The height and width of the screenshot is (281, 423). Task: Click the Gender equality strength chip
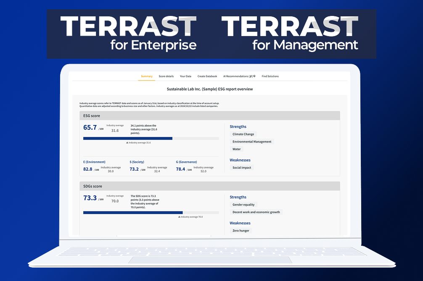point(244,204)
